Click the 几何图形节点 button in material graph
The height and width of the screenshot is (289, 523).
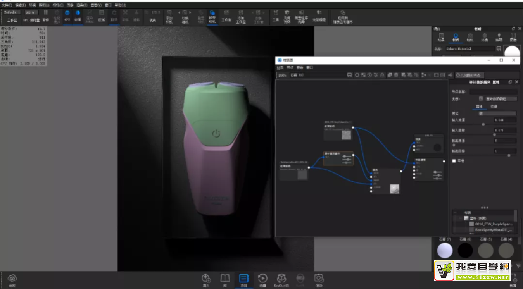coord(470,75)
